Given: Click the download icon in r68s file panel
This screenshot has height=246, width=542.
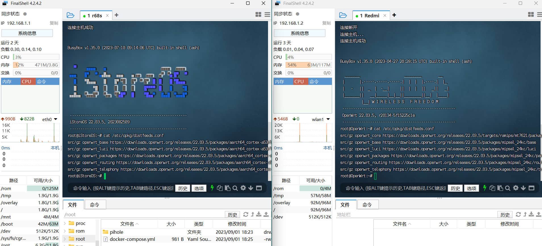Looking at the screenshot, I should (x=259, y=214).
